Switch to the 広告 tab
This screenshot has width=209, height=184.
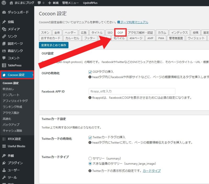(84, 32)
